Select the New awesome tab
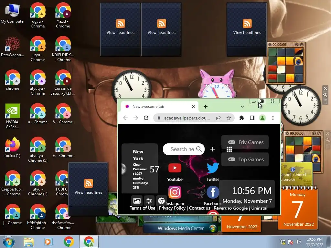This screenshot has height=248, width=331. (159, 107)
